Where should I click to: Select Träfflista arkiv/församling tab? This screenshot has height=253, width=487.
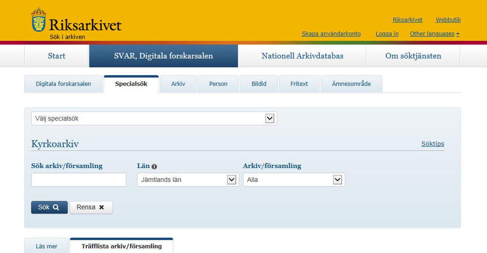tap(121, 246)
